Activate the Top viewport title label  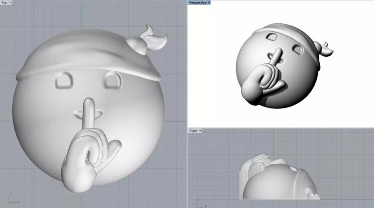(4, 3)
